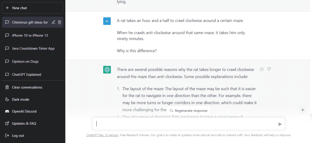This screenshot has height=143, width=312.
Task: Open the Java Countdown Timer App chat
Action: [x=33, y=48]
